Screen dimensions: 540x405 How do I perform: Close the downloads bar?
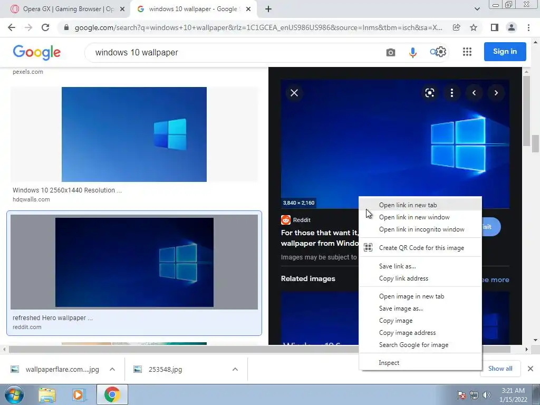click(531, 369)
